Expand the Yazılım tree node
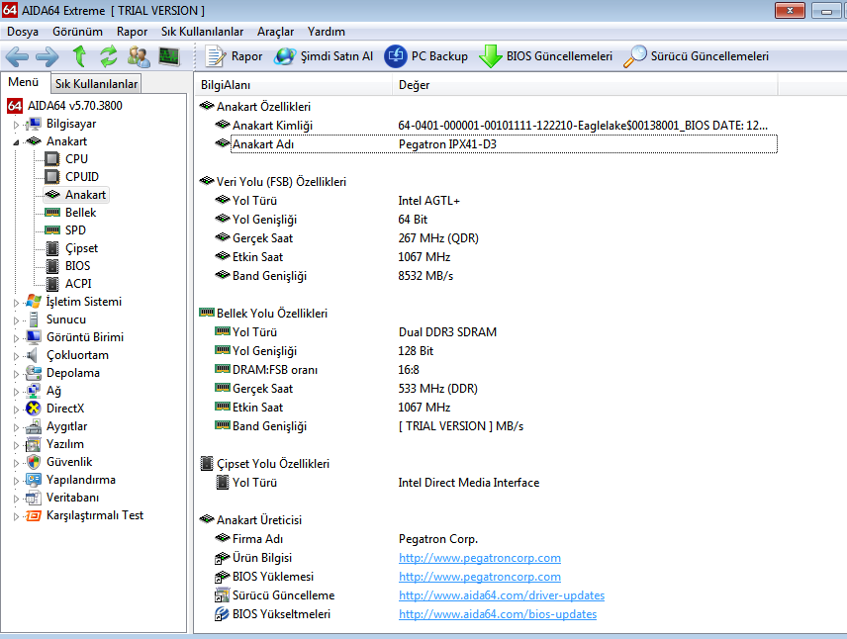847x639 pixels. (16, 445)
